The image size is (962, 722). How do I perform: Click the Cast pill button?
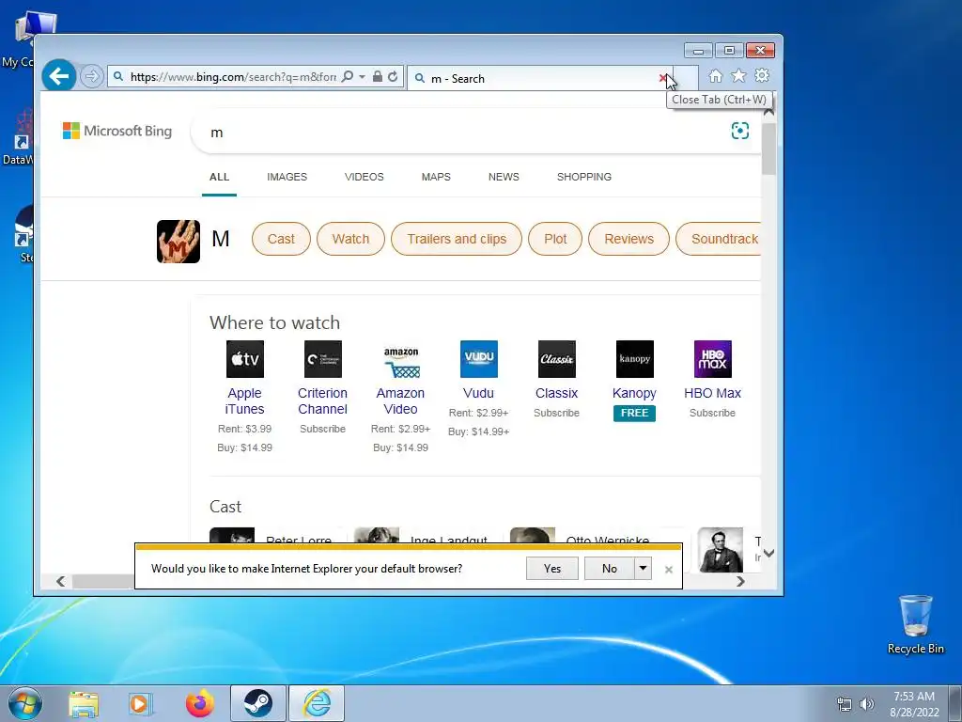click(x=281, y=239)
